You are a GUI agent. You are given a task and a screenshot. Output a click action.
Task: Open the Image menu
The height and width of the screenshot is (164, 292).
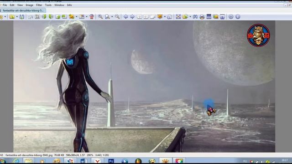pos(29,5)
